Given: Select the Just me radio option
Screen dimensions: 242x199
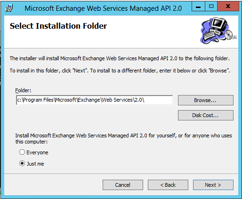Looking at the screenshot, I should 22,163.
